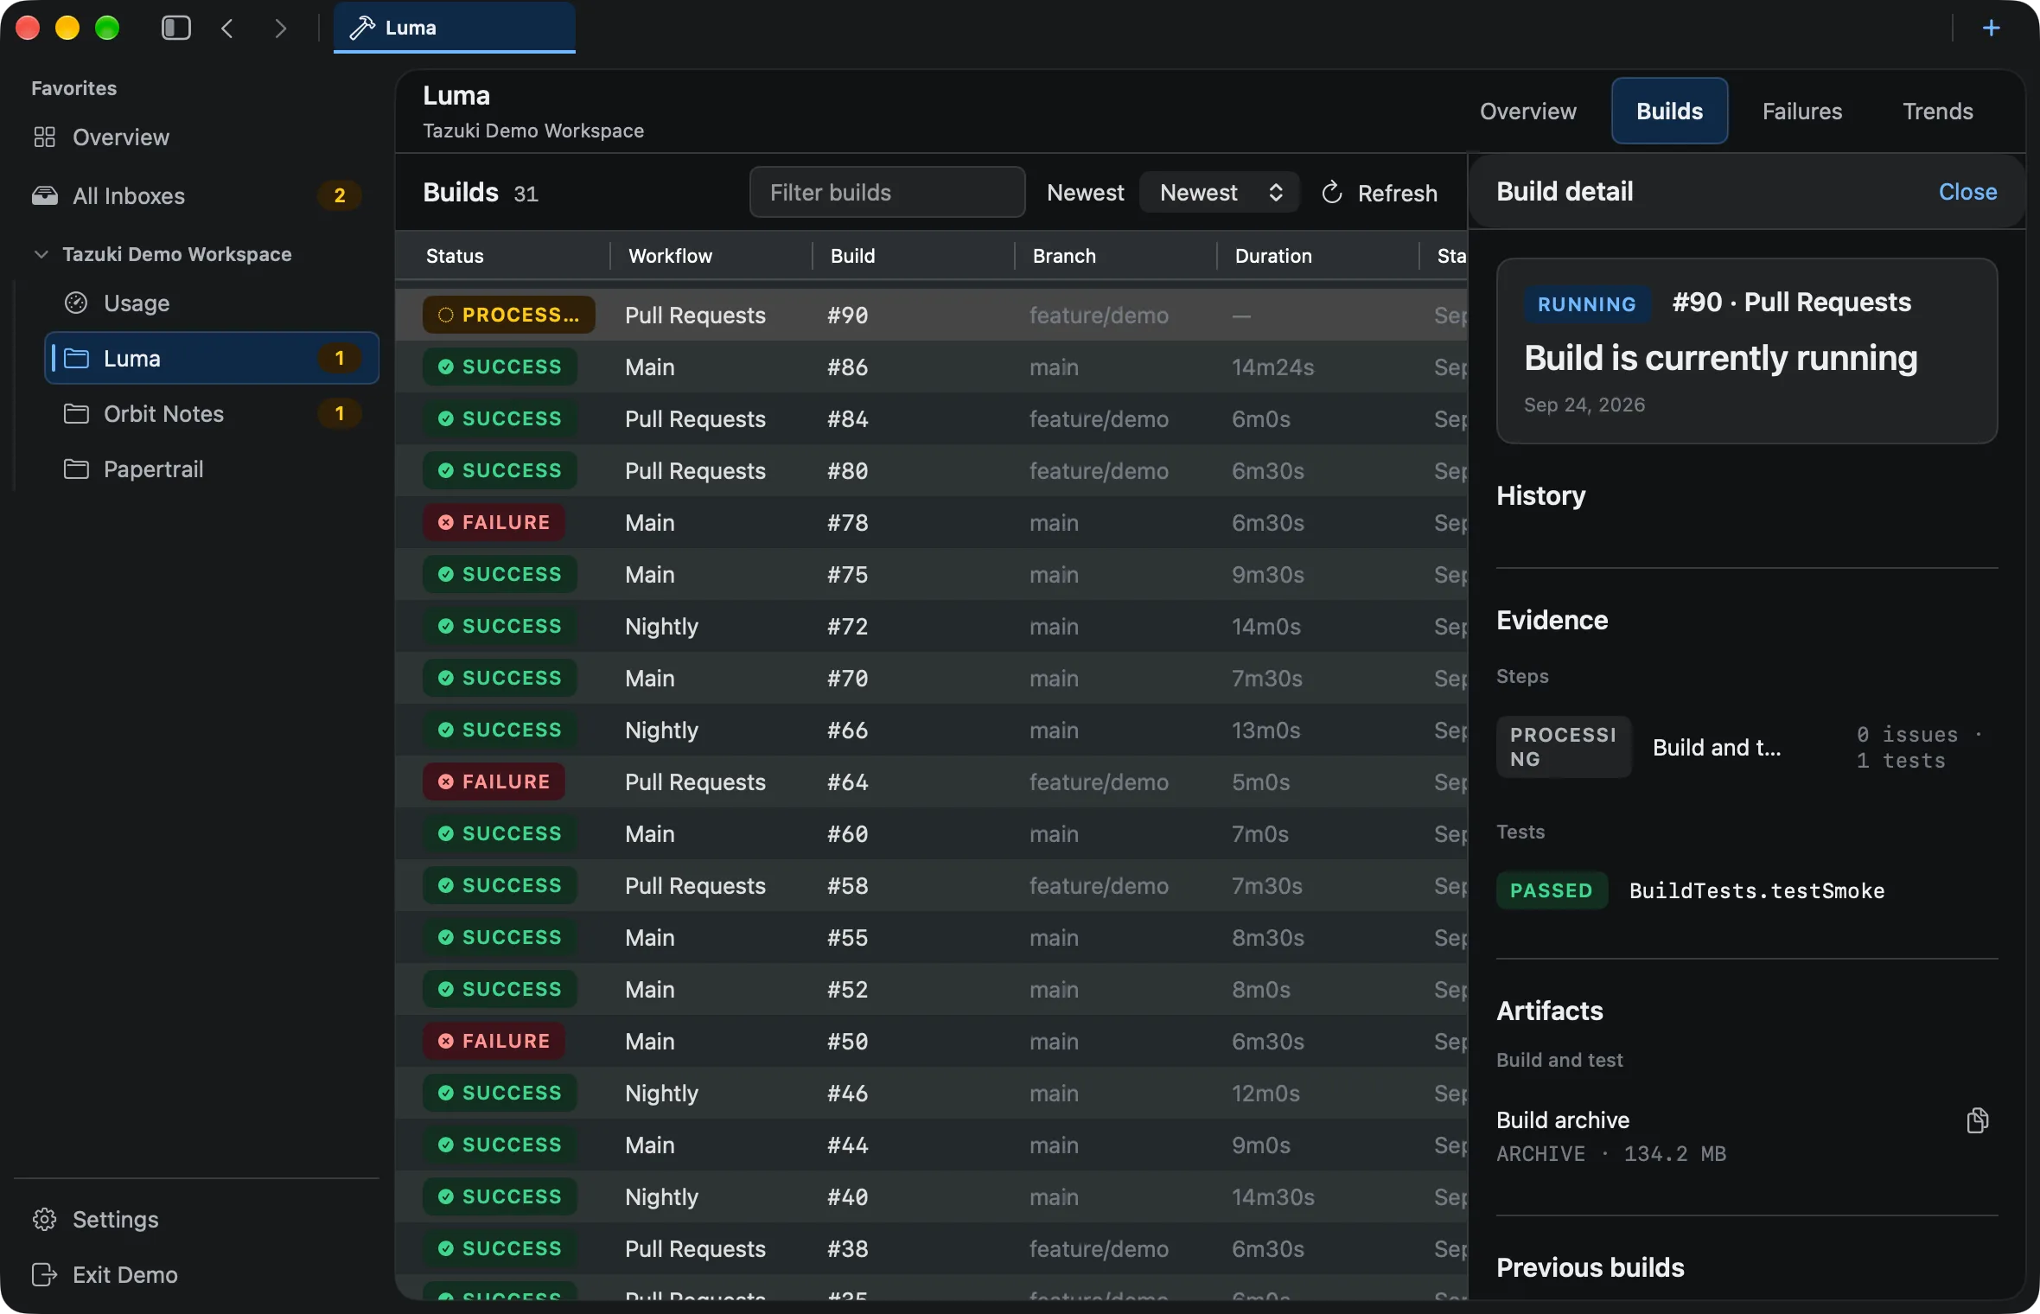Select the Builds tab
This screenshot has width=2040, height=1314.
tap(1669, 111)
